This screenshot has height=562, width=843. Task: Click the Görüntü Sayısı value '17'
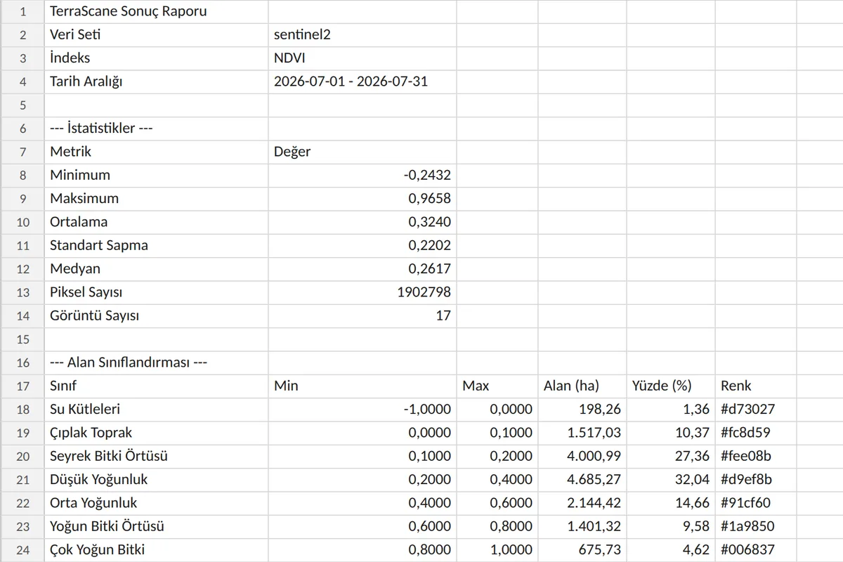coord(362,315)
